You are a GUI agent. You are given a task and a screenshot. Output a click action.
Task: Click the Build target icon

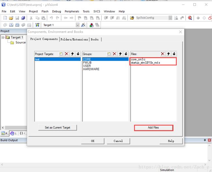coord(11,25)
